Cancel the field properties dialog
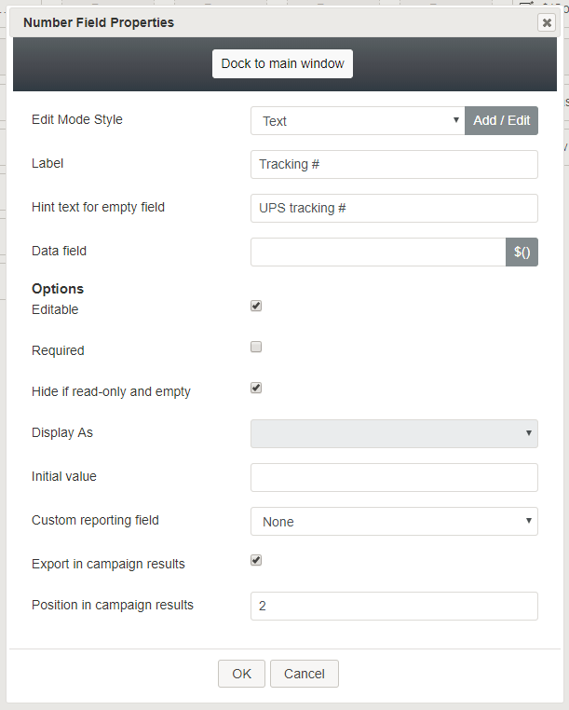 [x=305, y=674]
